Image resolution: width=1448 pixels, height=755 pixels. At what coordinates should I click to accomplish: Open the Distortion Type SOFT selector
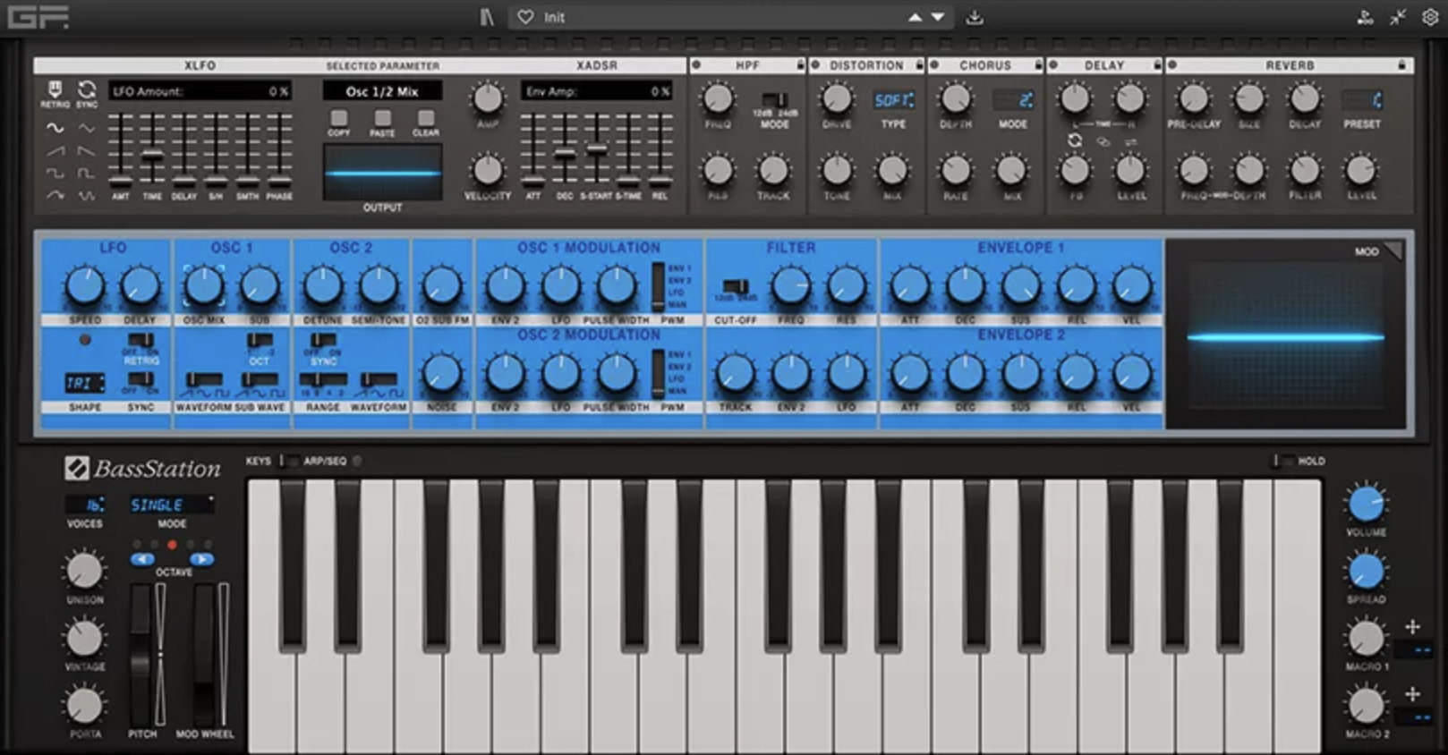894,100
